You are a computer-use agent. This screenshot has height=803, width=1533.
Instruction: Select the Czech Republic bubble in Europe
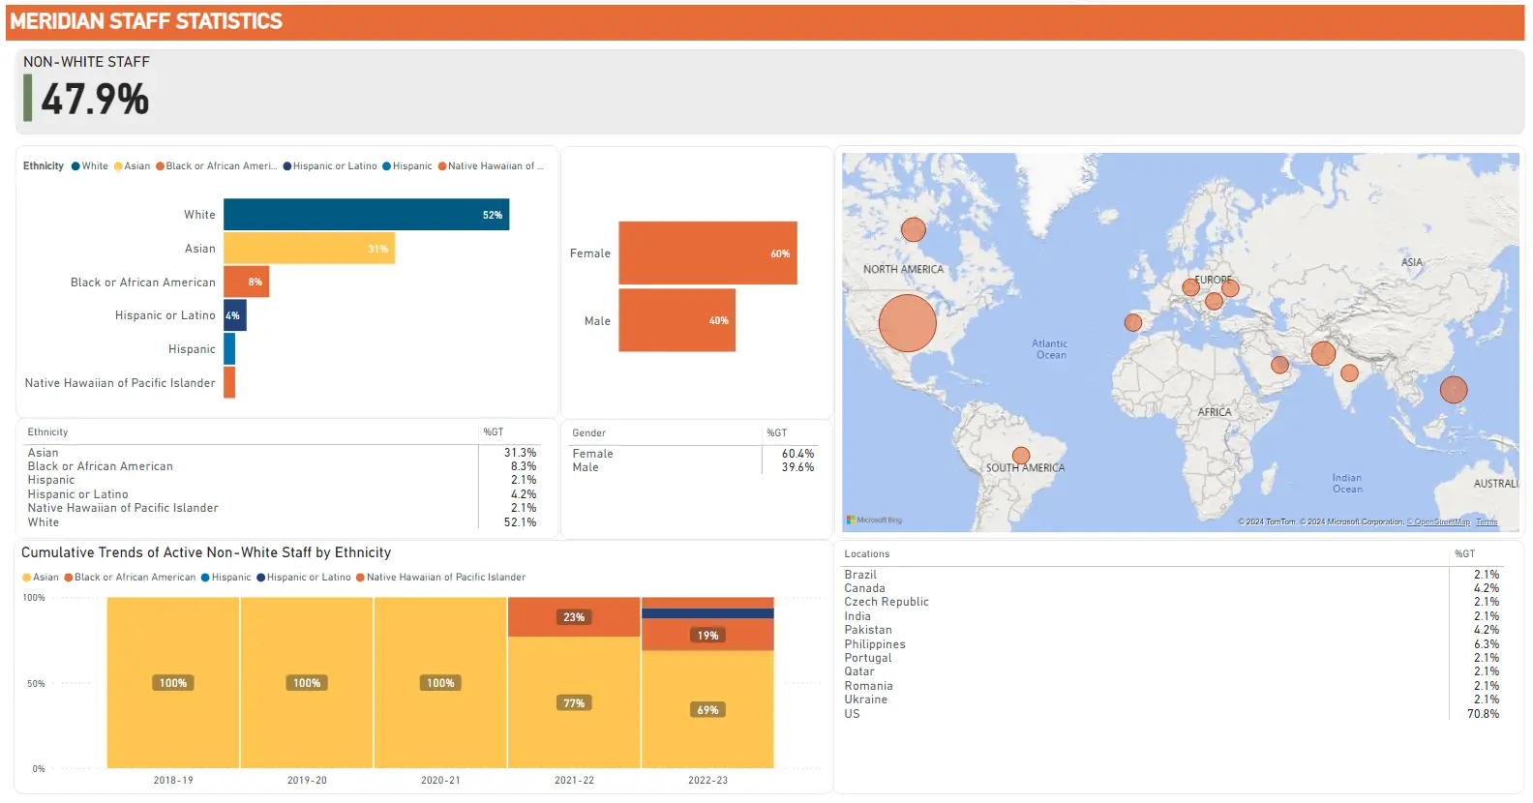(x=1190, y=287)
